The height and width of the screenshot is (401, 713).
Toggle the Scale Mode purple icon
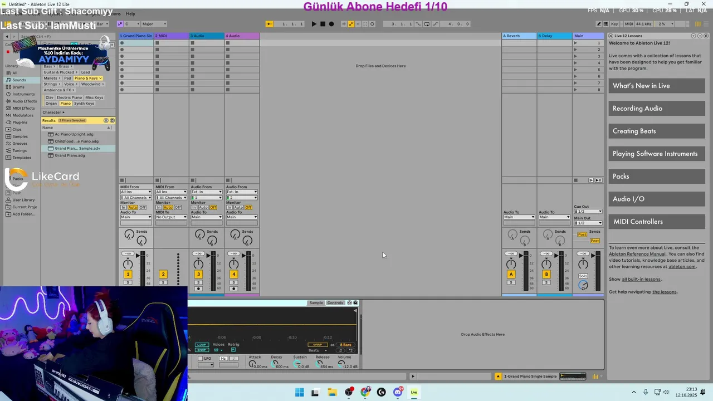pos(120,24)
